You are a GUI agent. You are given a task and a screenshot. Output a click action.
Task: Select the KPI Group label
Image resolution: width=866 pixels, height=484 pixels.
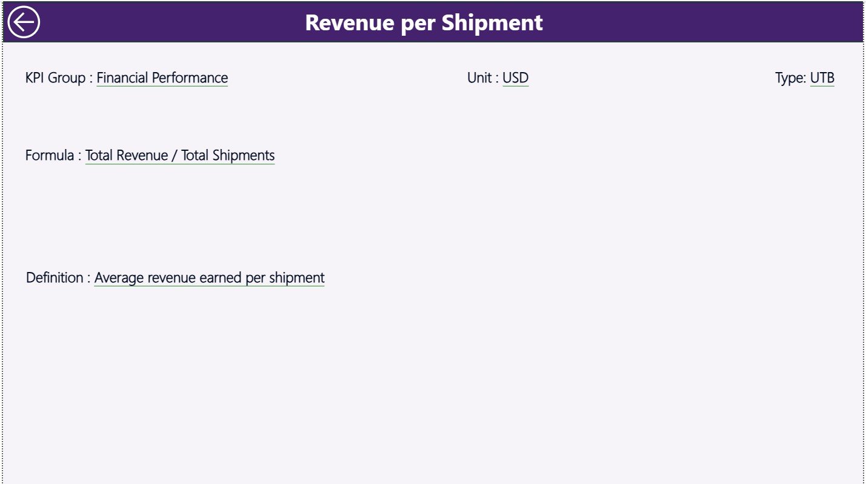(x=56, y=78)
